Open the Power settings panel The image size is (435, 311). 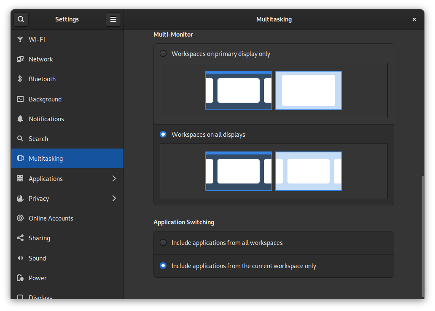(67, 278)
